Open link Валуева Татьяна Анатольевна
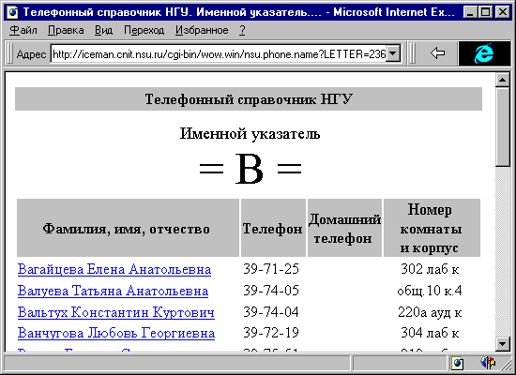 113,292
